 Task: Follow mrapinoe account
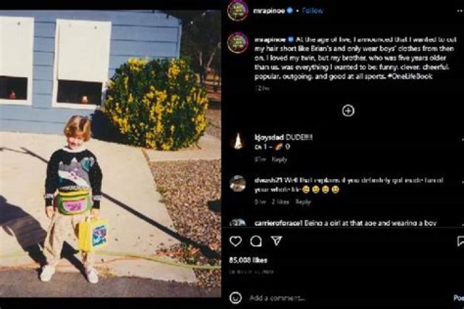[313, 11]
